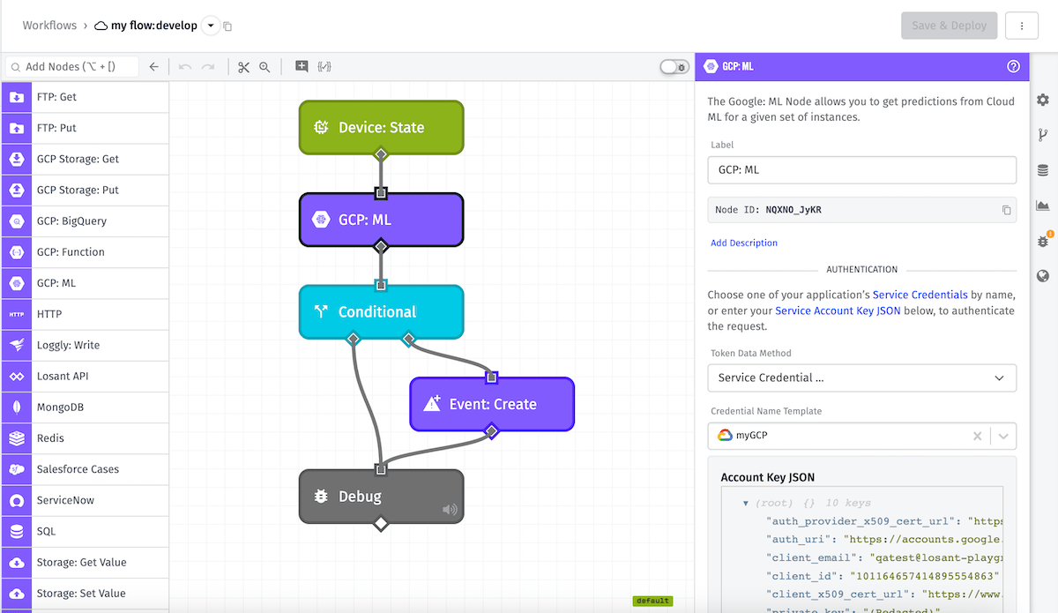This screenshot has width=1058, height=613.
Task: Select the GCP: ML node in palette list
Action: (x=85, y=283)
